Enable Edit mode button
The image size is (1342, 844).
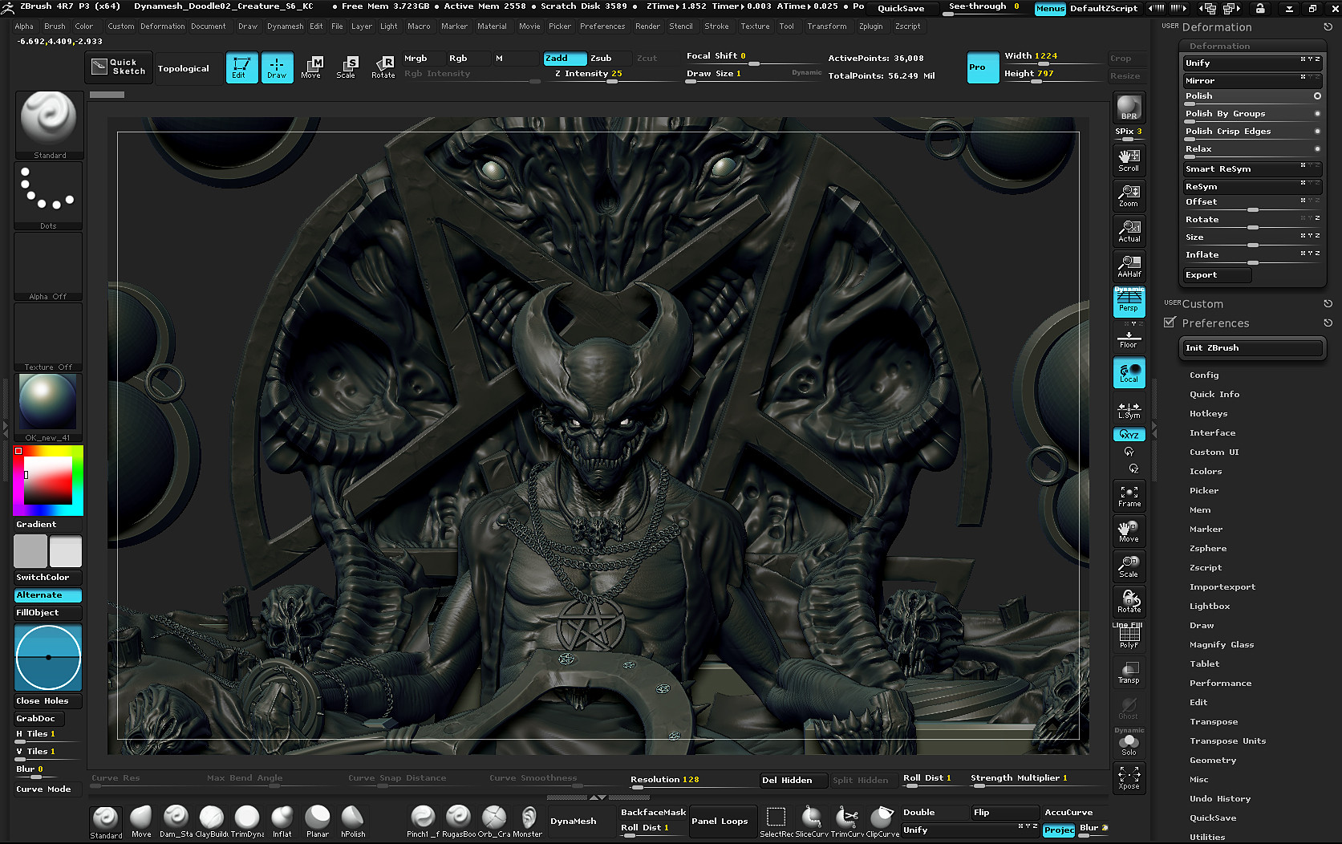(241, 67)
